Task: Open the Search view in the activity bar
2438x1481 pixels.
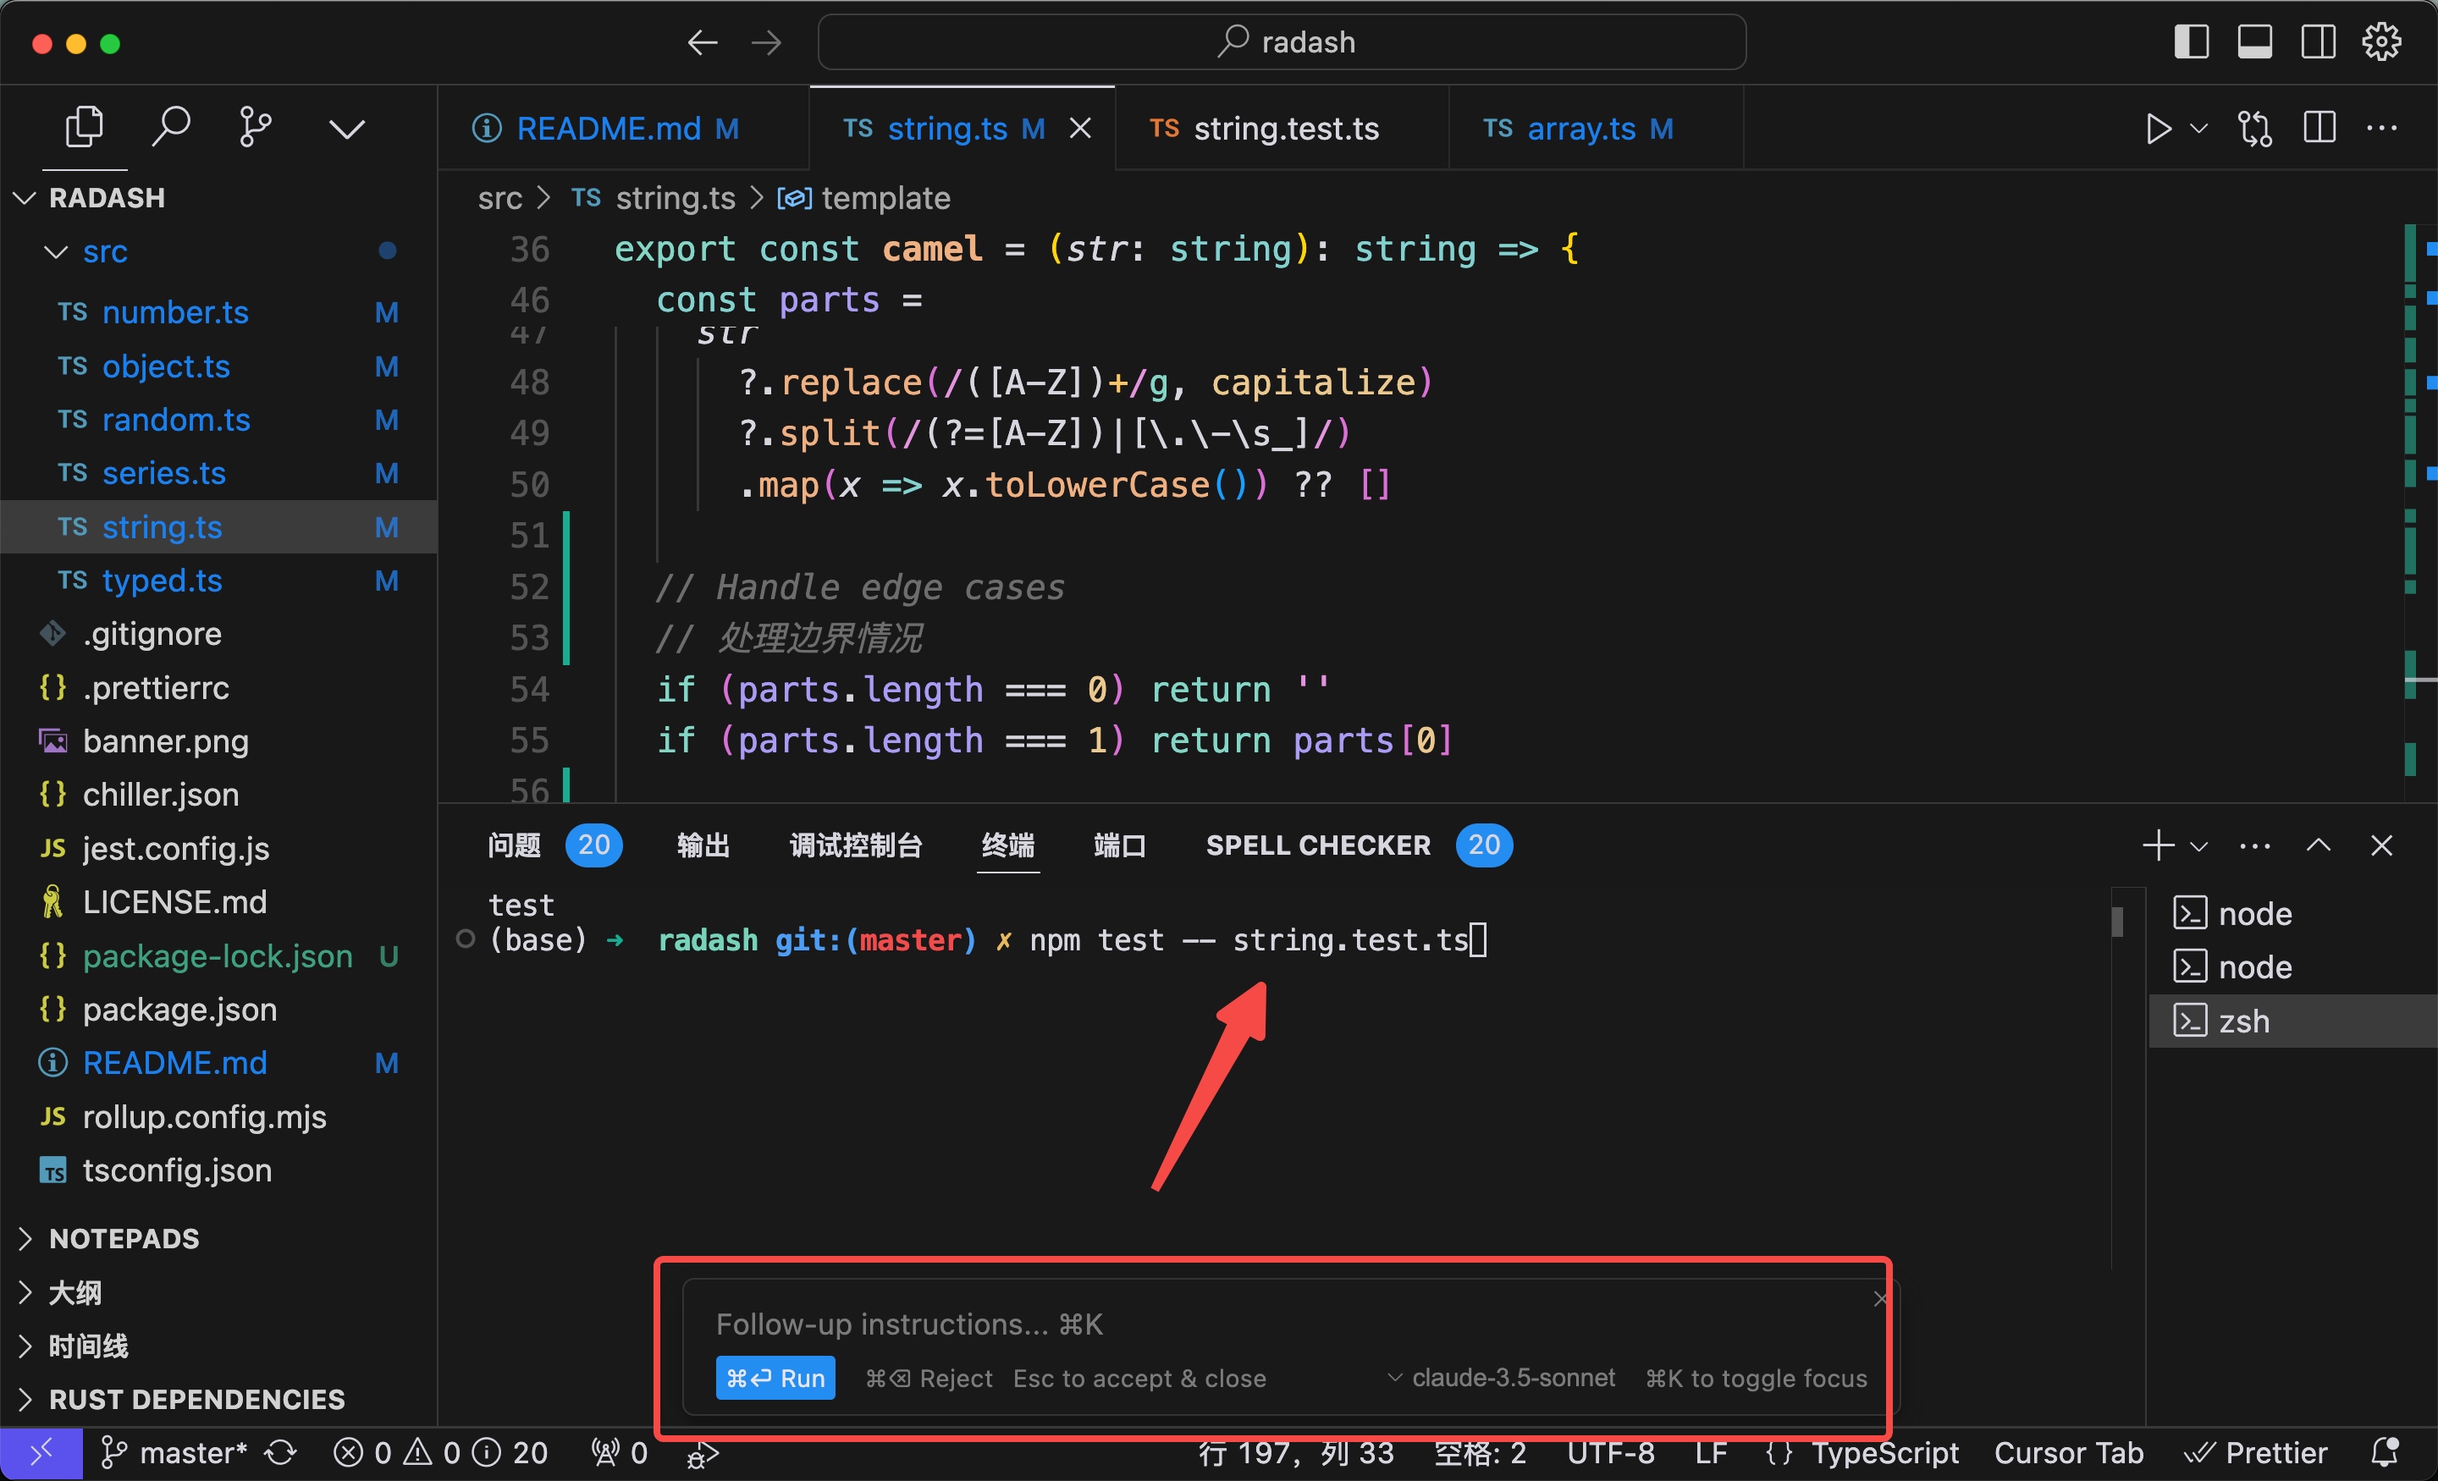Action: (170, 128)
